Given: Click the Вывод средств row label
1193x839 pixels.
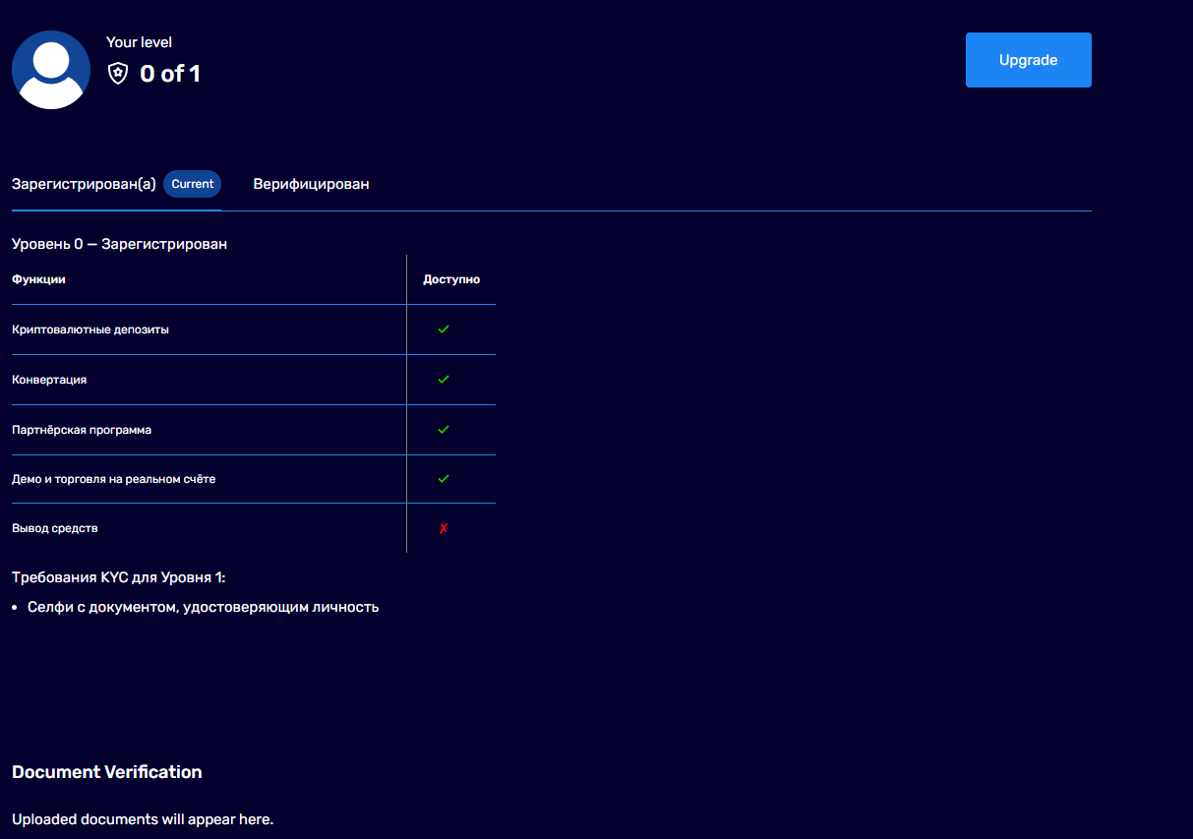Looking at the screenshot, I should (x=55, y=528).
